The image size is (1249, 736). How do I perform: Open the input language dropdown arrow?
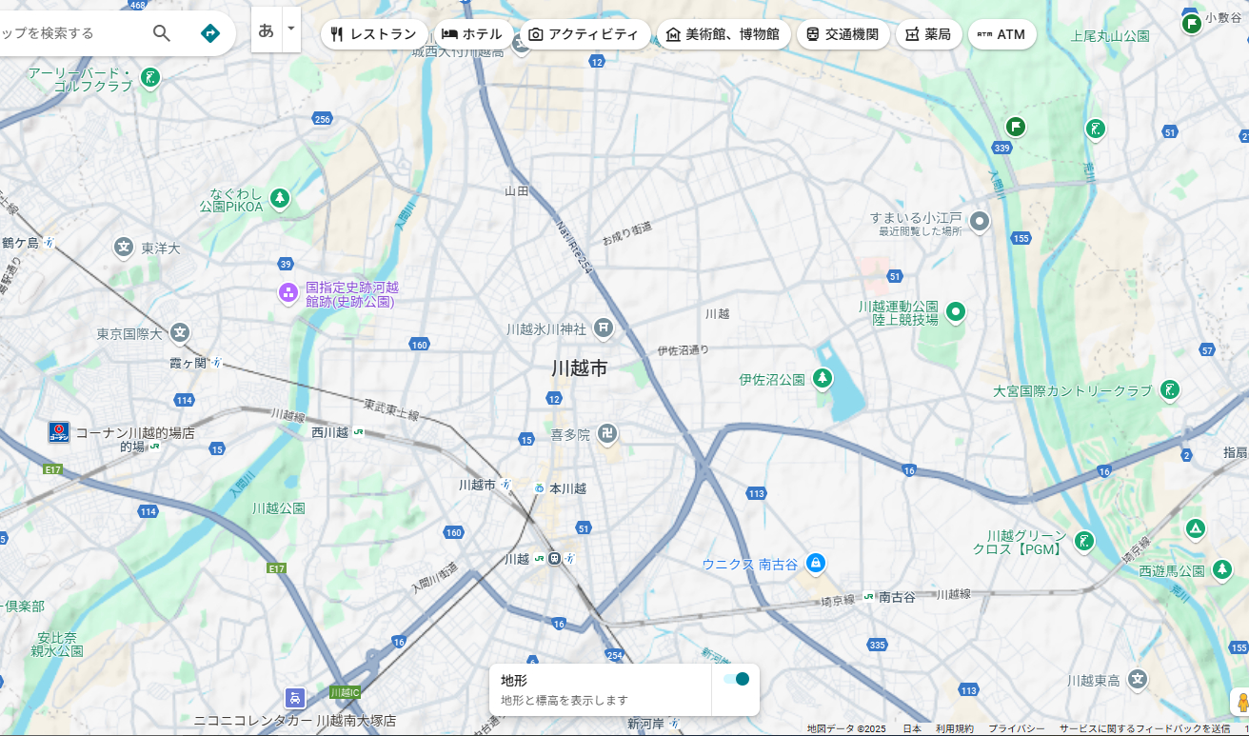(291, 30)
